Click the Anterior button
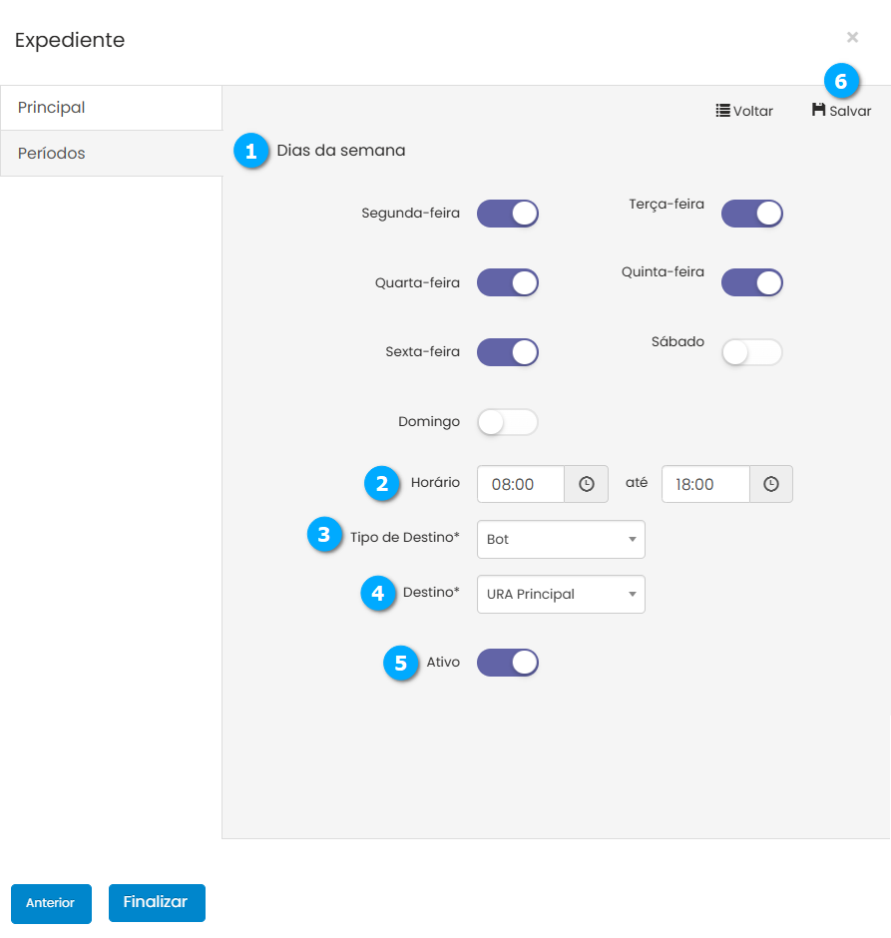 coord(51,903)
